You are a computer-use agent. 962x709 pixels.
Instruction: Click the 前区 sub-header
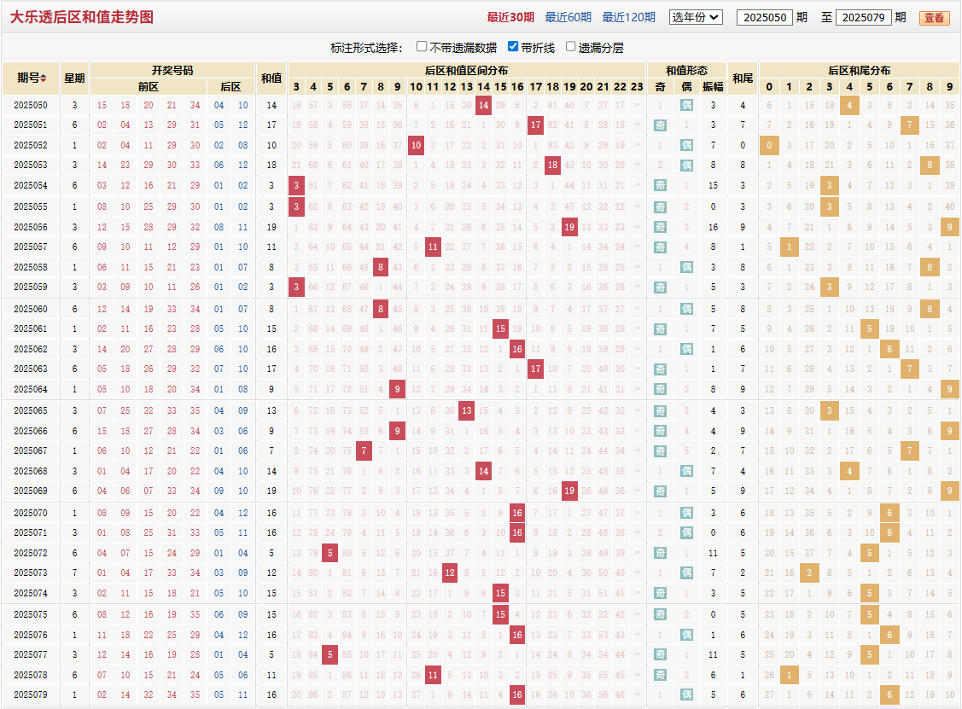[x=149, y=86]
